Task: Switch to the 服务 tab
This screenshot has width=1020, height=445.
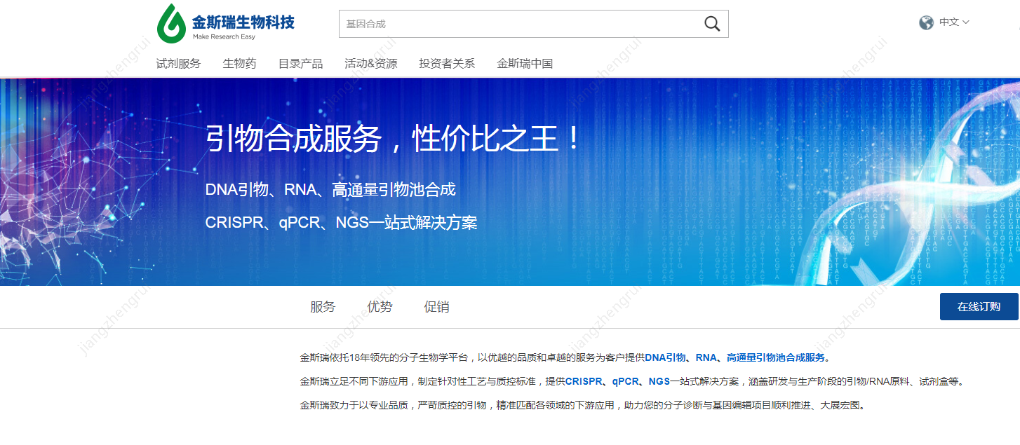Action: (323, 307)
